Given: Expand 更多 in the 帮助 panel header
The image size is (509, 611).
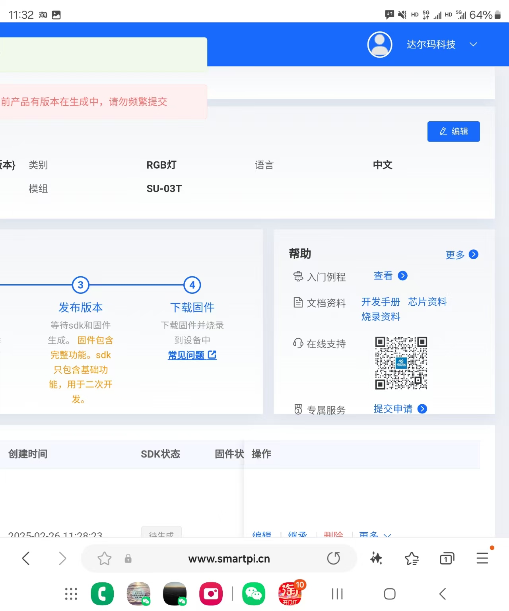Looking at the screenshot, I should (462, 255).
